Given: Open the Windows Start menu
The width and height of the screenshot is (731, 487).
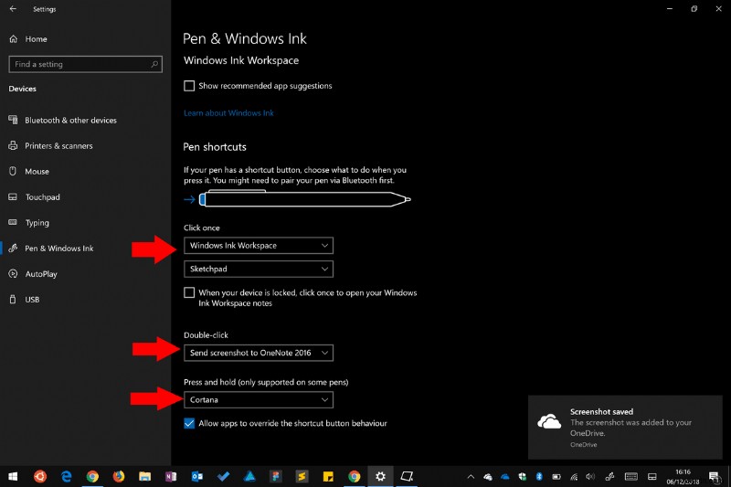Looking at the screenshot, I should [x=13, y=476].
